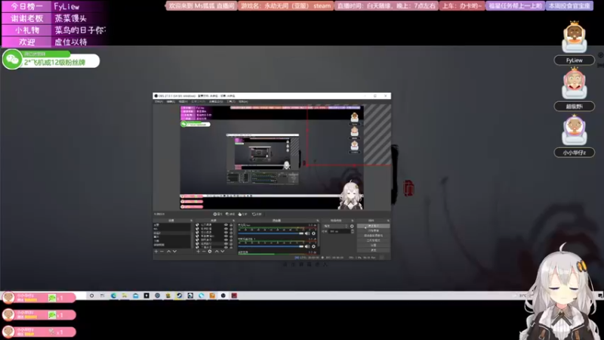Screen dimensions: 604x340
Task: Click the OBS icon in the taskbar
Action: pyautogui.click(x=223, y=295)
